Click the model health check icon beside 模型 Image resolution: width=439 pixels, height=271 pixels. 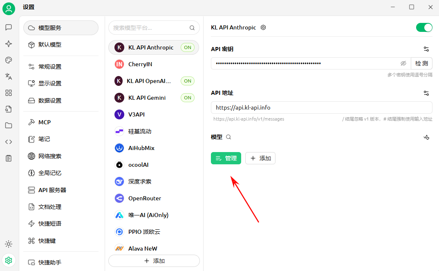[426, 137]
